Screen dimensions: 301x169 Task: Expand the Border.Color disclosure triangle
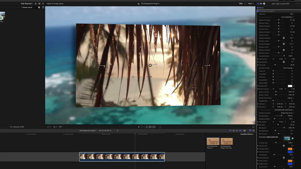(258, 86)
